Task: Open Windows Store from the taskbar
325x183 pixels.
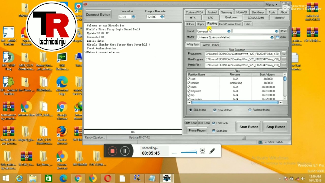Action: click(48, 178)
